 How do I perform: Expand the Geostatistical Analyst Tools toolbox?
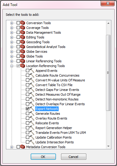point(12,47)
